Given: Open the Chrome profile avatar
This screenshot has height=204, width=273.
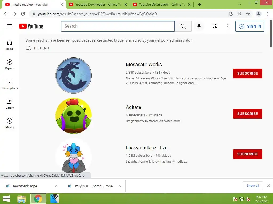Looking at the screenshot, I should 259,14.
